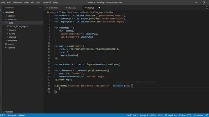
Task: Open Explorer more actions ellipsis
Action: tap(40, 8)
